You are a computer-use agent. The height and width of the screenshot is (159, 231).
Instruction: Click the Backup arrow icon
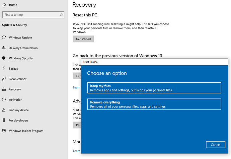click(x=4, y=69)
